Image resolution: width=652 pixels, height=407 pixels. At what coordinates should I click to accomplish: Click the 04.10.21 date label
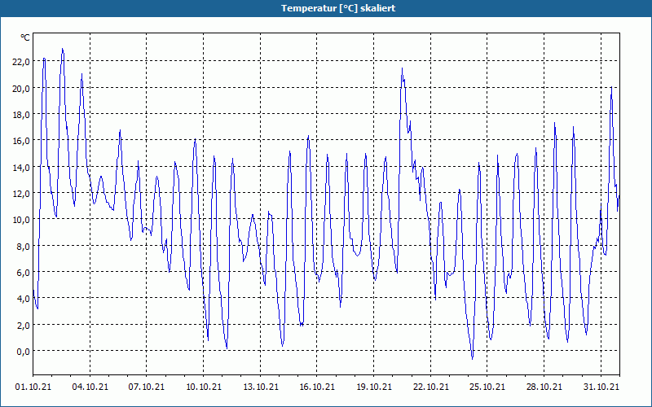pos(90,387)
